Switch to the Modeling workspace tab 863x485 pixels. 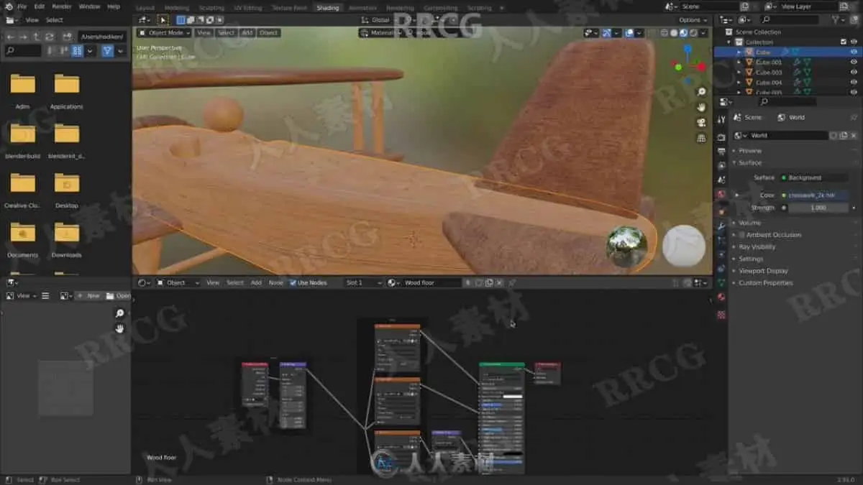[177, 8]
